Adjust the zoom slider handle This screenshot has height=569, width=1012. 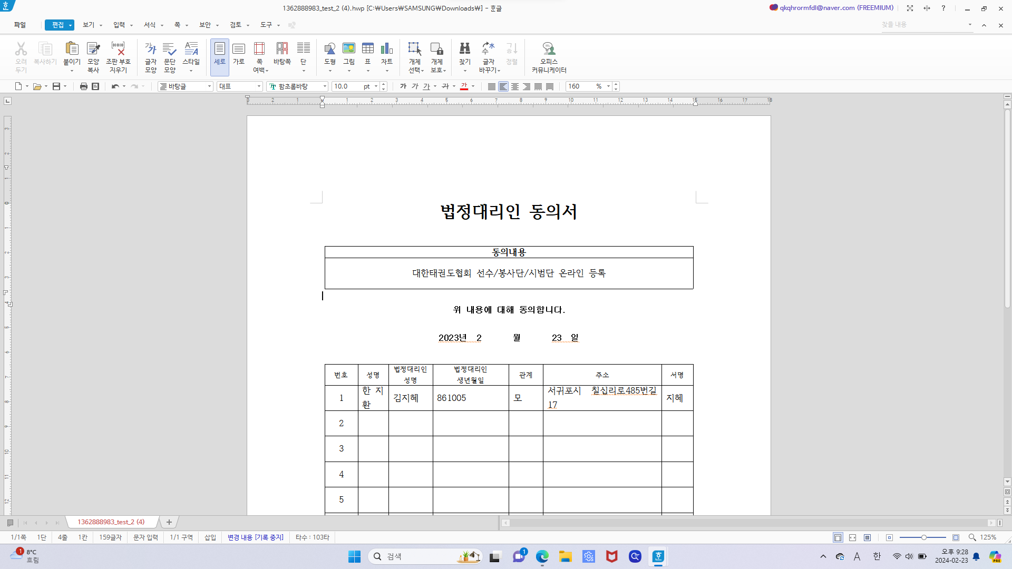point(923,537)
